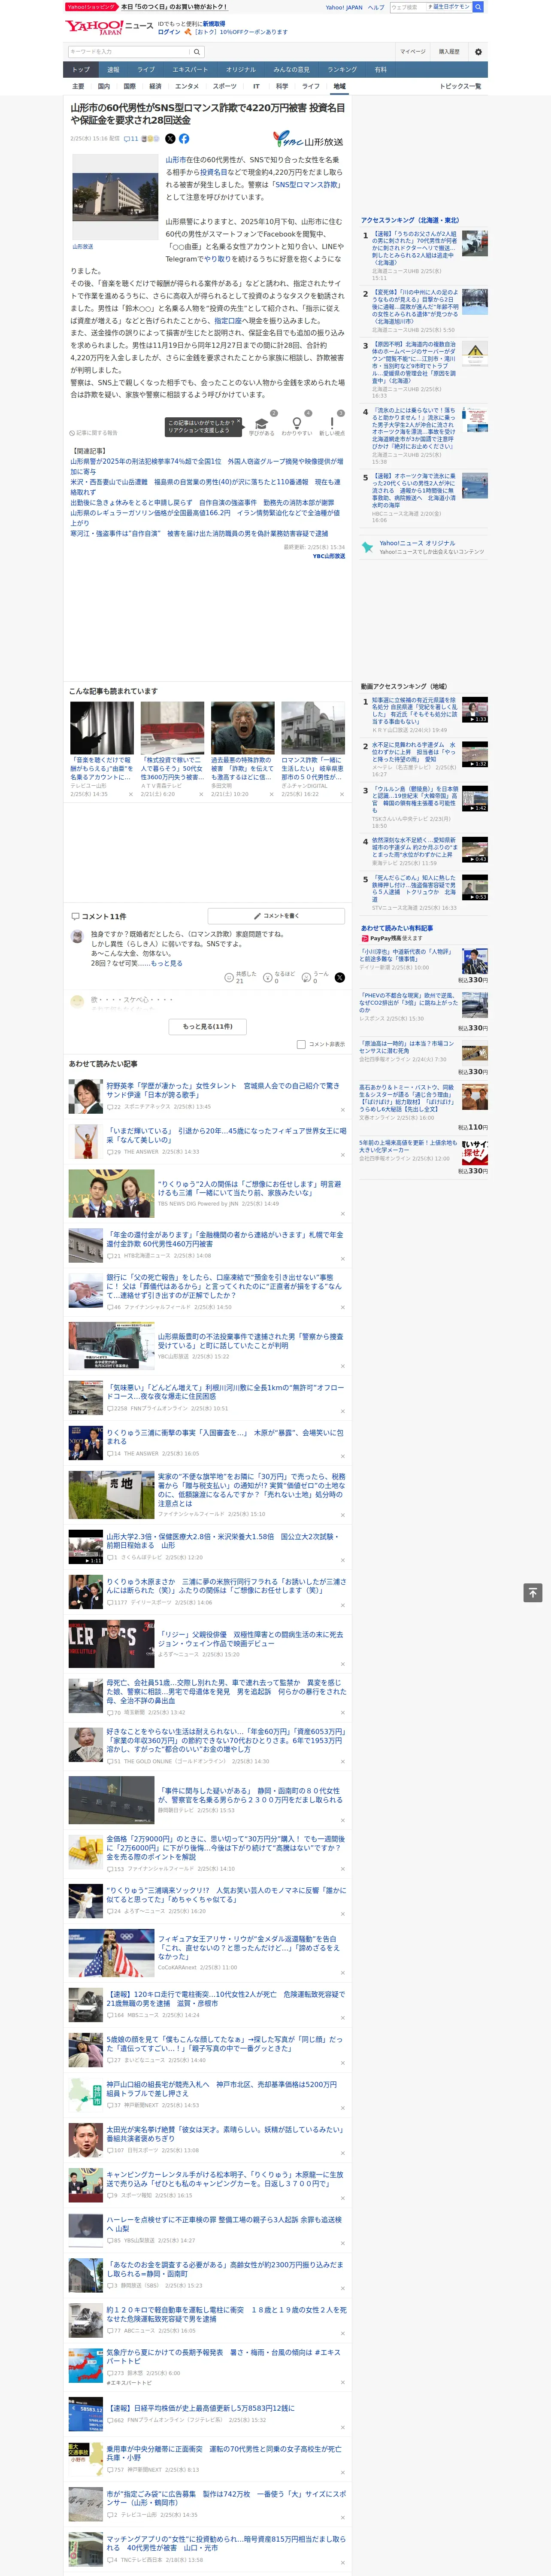
Task: Expand the first comment via もっと見る
Action: tap(167, 963)
